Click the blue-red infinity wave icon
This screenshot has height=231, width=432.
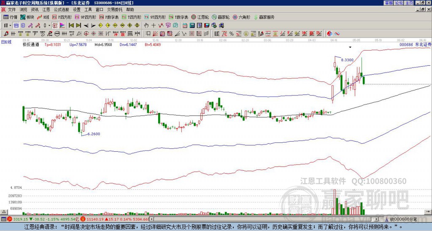coord(337,34)
